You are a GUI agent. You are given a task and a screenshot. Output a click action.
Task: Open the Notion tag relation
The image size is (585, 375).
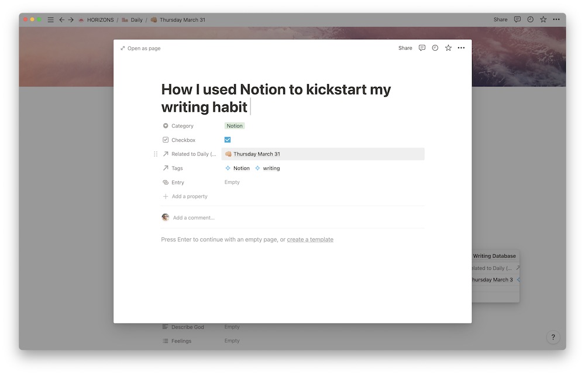(238, 168)
